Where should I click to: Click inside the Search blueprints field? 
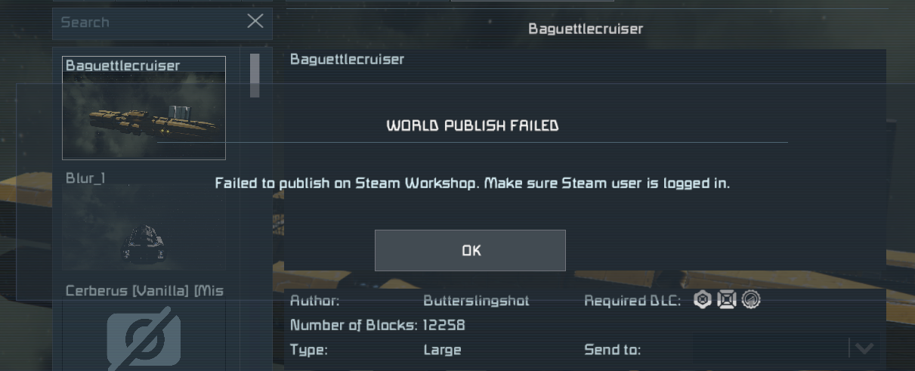tap(151, 23)
